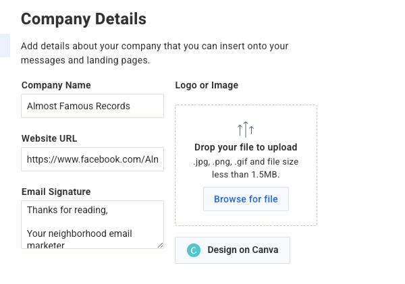Place cursor on 'Your neighborhood email' line
The image size is (405, 284).
tap(79, 234)
